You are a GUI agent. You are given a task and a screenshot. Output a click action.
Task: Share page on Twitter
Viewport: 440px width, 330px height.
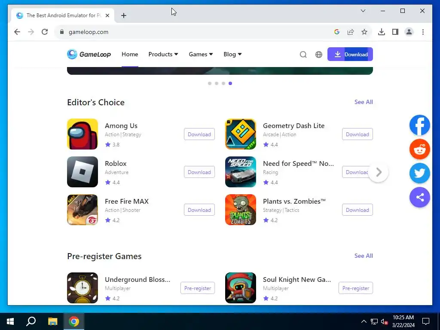(x=420, y=173)
